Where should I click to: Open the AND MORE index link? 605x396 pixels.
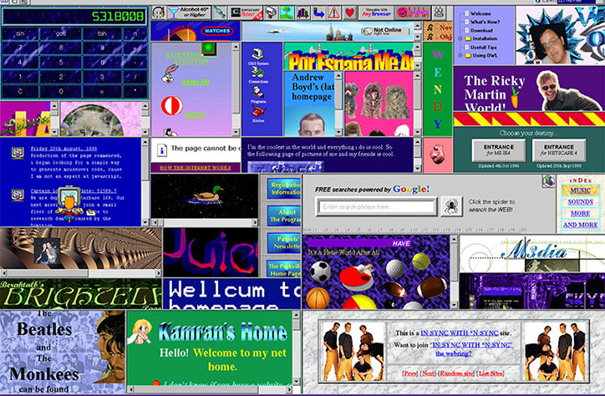click(x=580, y=225)
